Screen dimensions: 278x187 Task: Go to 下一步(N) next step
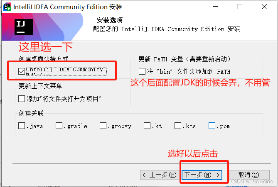click(x=202, y=175)
